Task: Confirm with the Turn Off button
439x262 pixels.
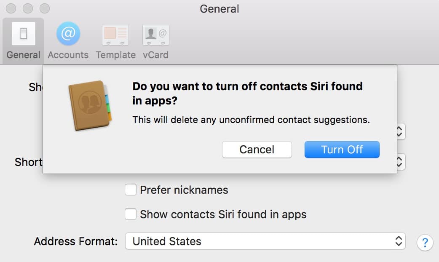Action: click(x=342, y=150)
